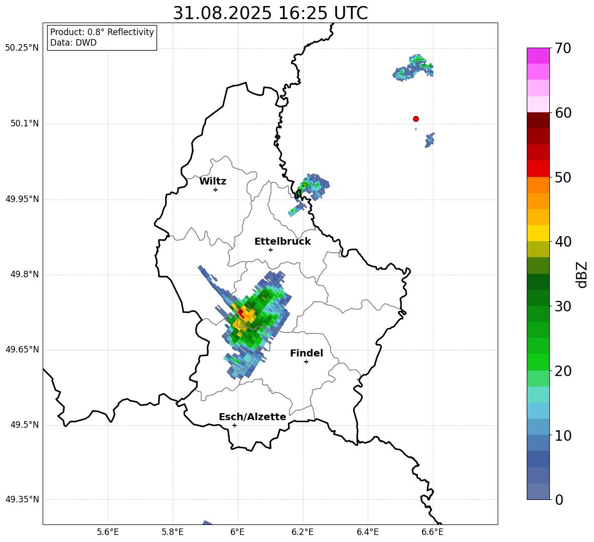Click the Findel station cross marker
Viewport: 594px width, 542px height.
(306, 362)
